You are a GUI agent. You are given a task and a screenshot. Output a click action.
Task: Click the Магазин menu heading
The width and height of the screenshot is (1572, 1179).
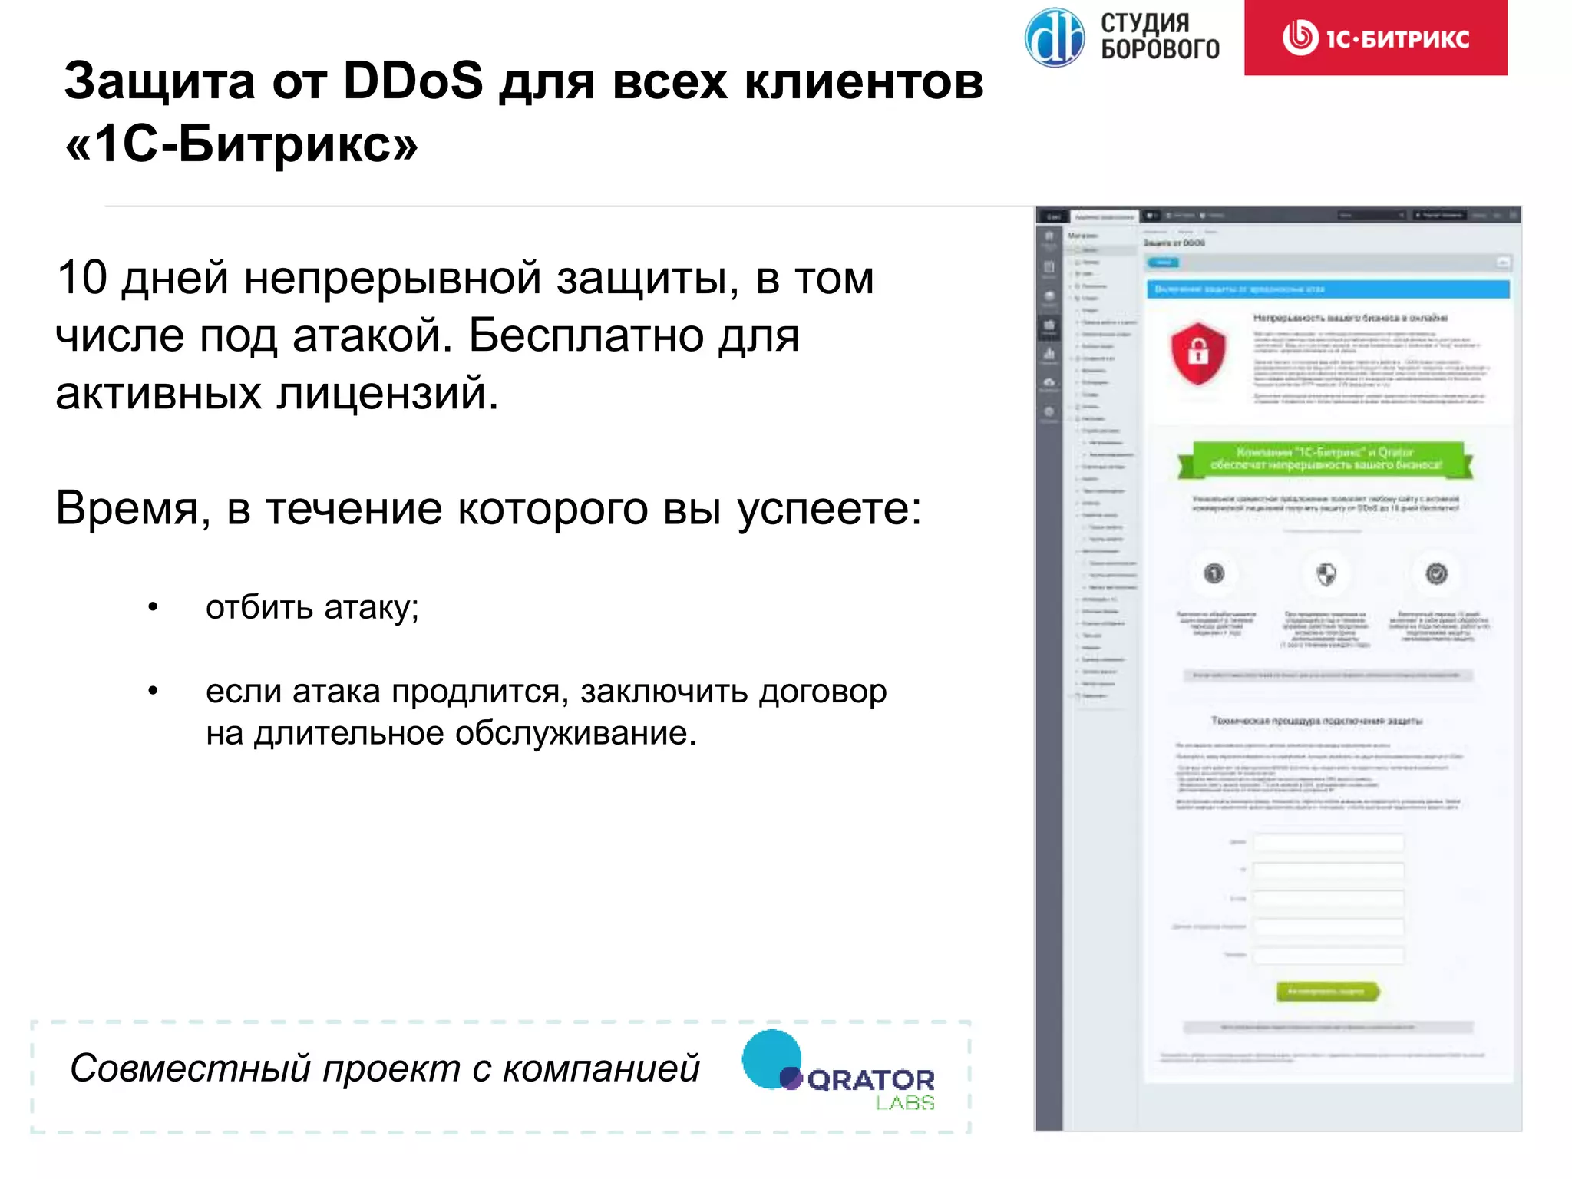(1083, 236)
